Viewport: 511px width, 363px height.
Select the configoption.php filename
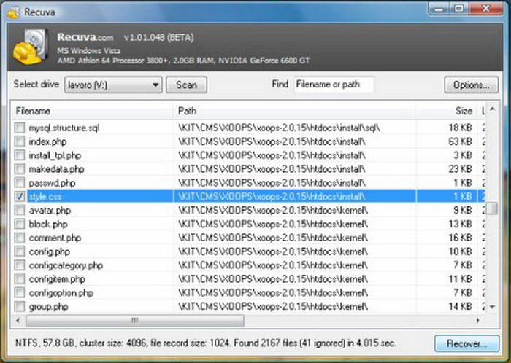pos(61,293)
